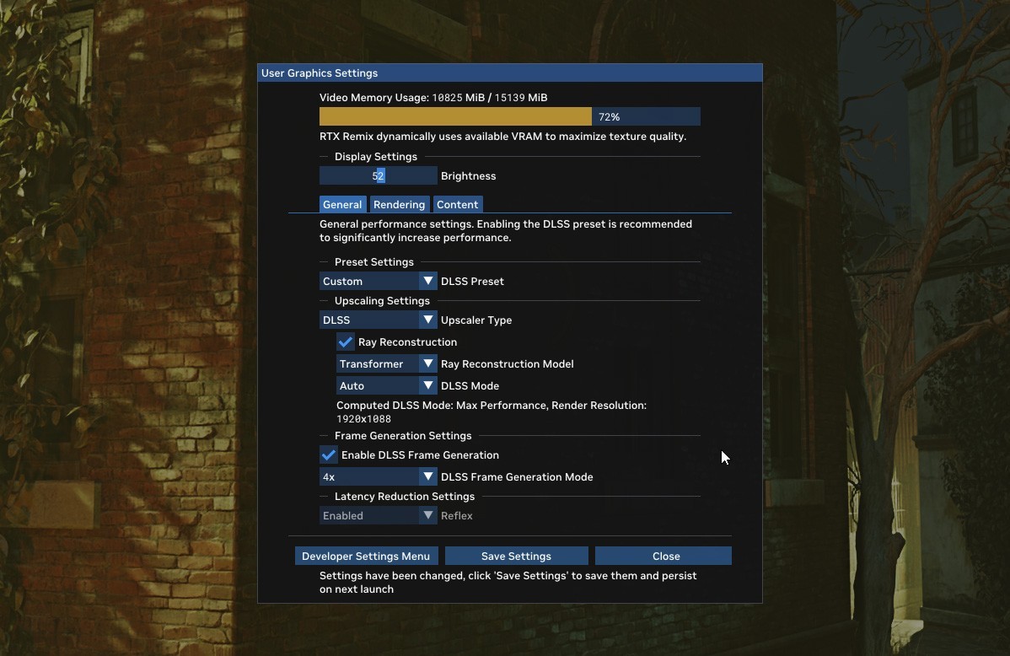1010x656 pixels.
Task: Open the Developer Settings Menu
Action: coord(366,556)
